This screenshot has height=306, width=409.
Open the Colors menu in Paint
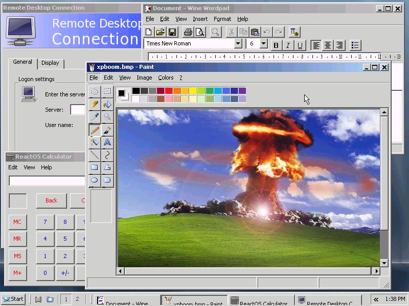[166, 78]
